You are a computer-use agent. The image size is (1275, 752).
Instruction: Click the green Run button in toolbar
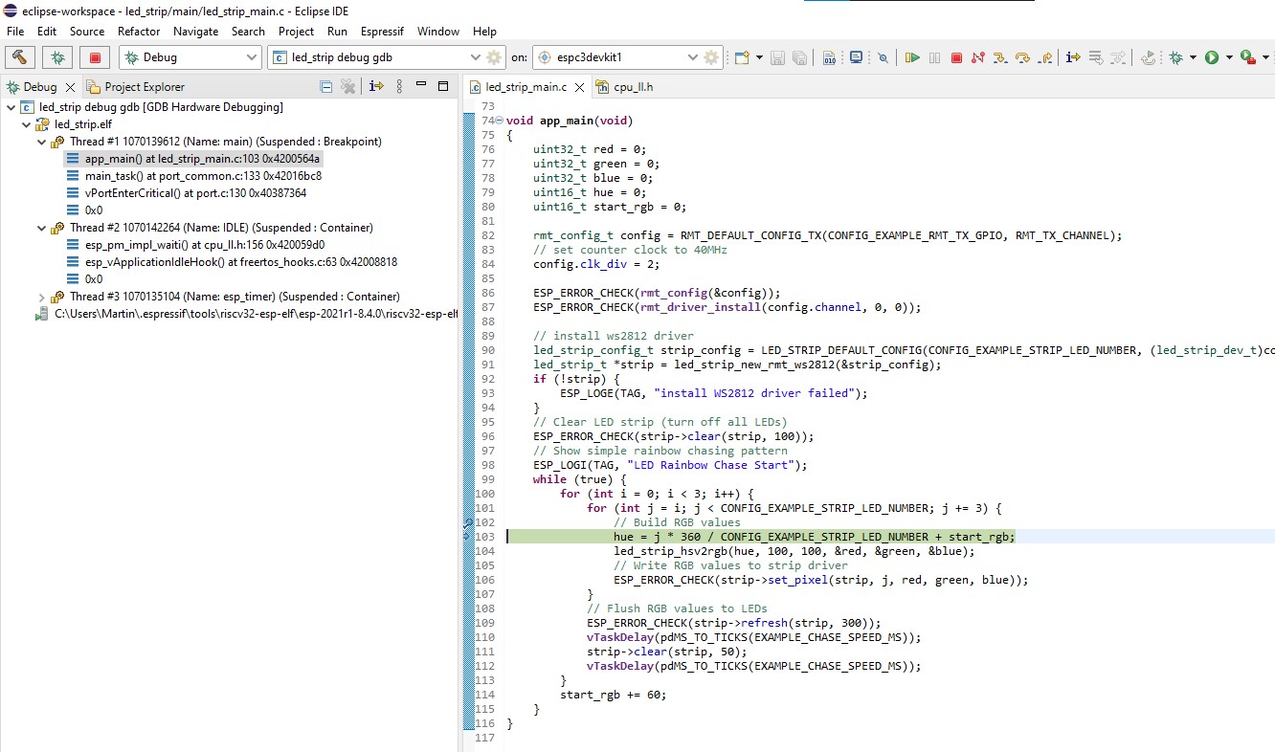coord(1212,57)
